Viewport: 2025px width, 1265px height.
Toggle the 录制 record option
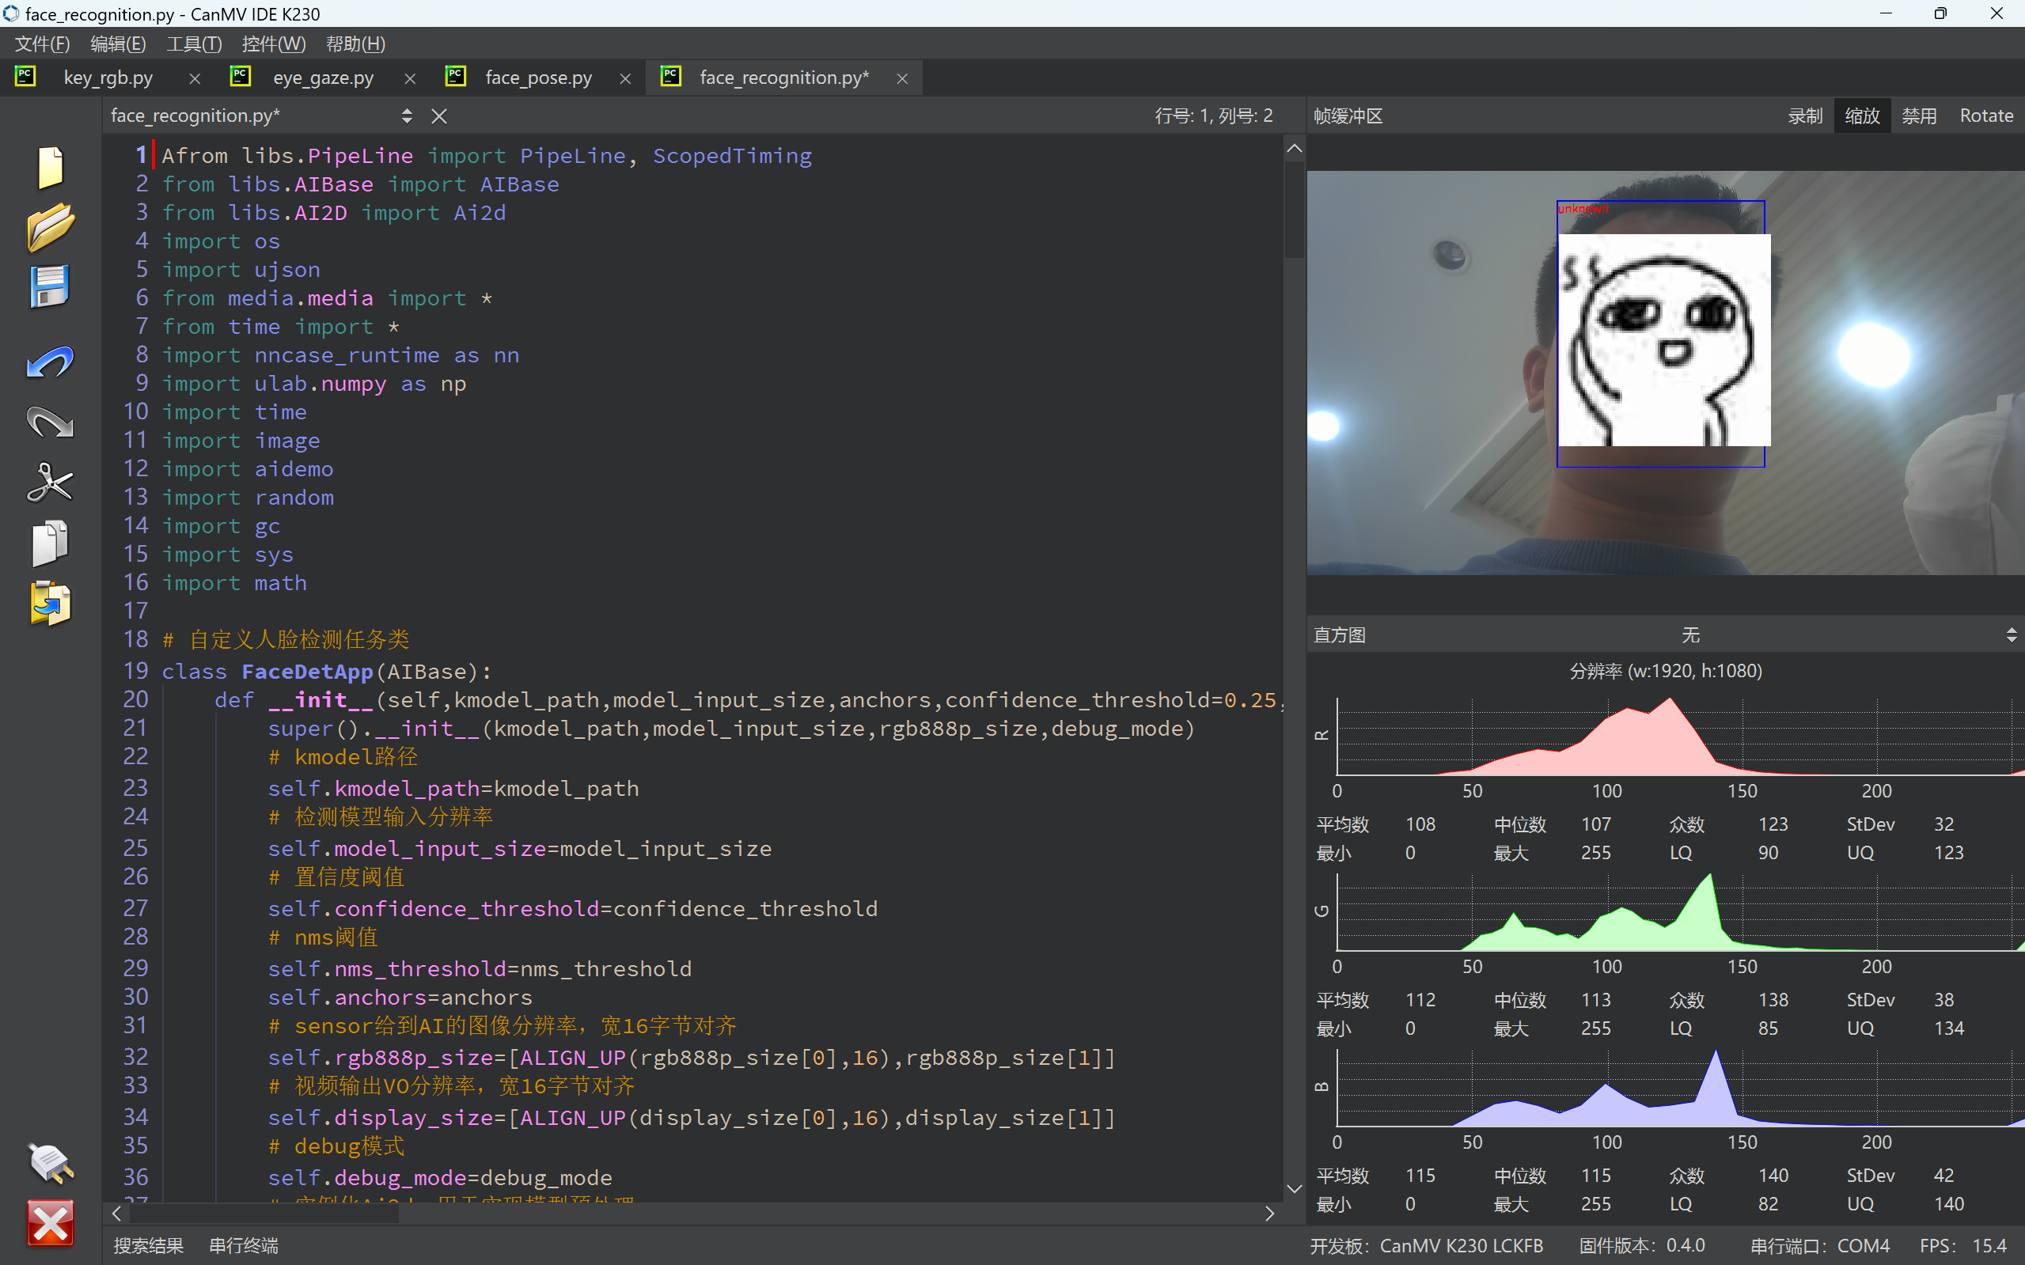[x=1805, y=116]
